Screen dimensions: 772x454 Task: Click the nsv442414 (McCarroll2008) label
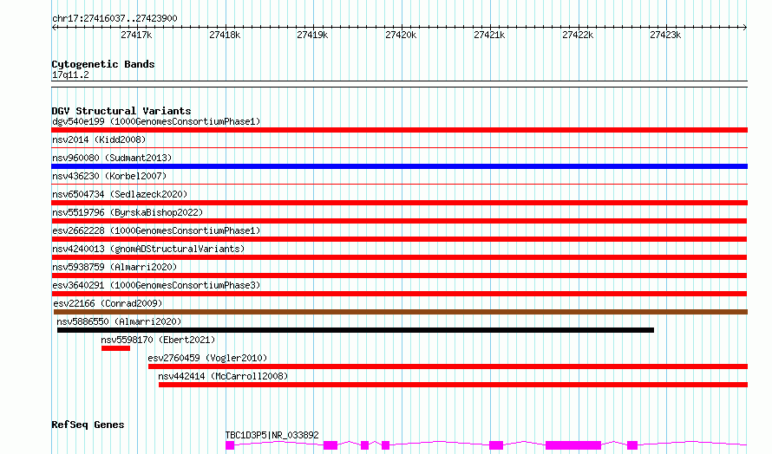pyautogui.click(x=223, y=376)
